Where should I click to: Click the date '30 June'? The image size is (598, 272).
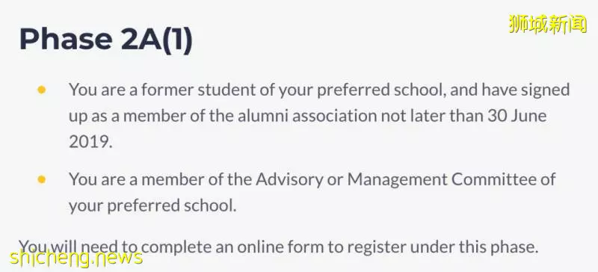517,116
